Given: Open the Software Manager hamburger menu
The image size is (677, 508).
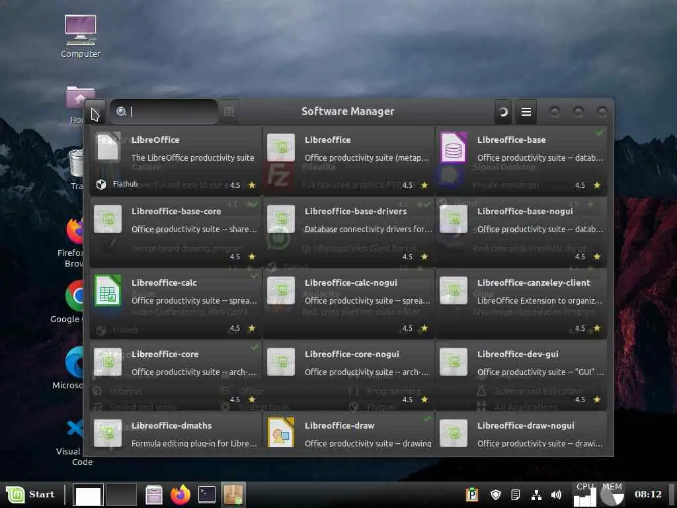Looking at the screenshot, I should point(526,112).
